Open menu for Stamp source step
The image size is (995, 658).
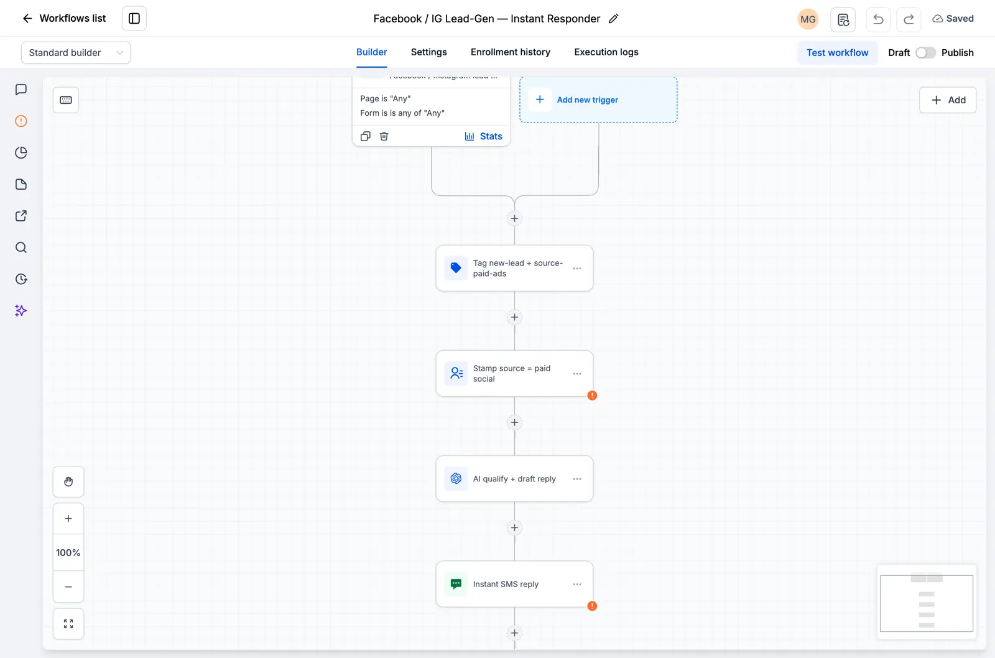point(577,374)
